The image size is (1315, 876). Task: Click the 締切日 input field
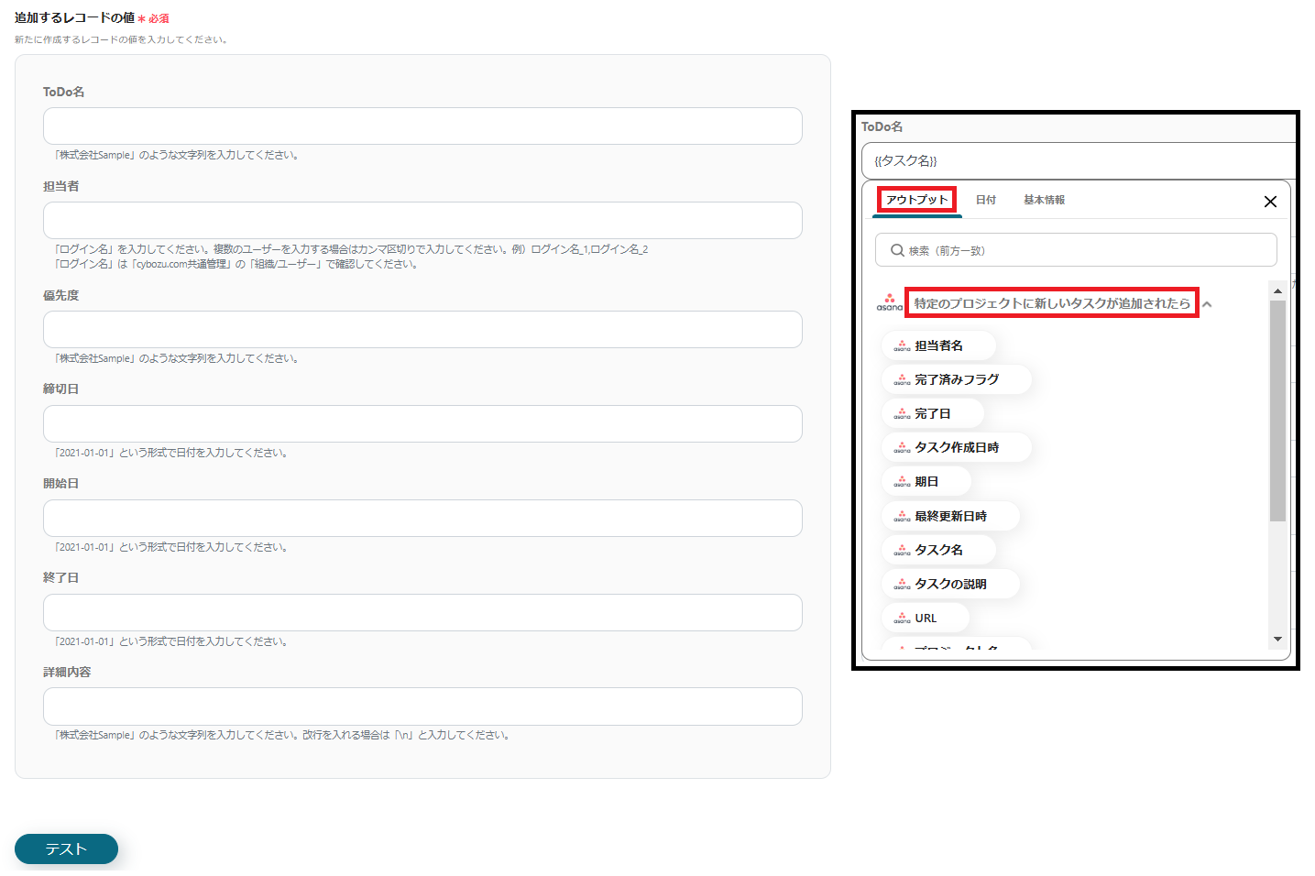(422, 423)
